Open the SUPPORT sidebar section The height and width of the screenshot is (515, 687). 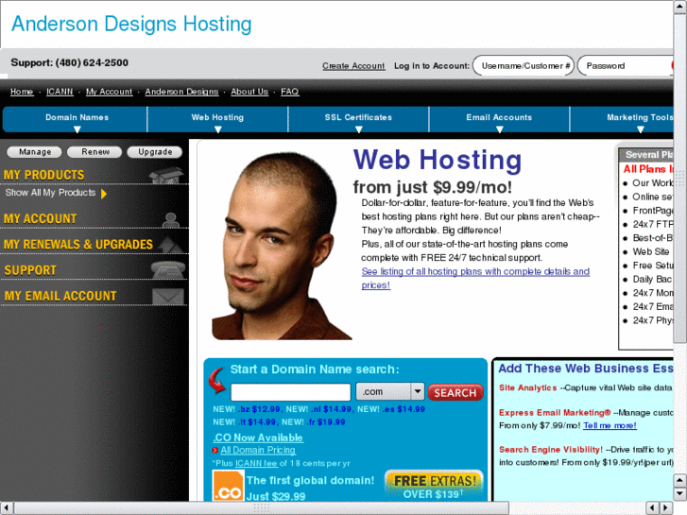tap(30, 270)
